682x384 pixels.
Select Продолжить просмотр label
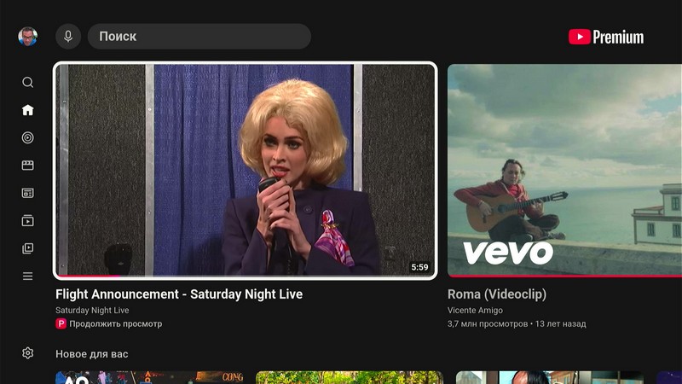click(116, 324)
